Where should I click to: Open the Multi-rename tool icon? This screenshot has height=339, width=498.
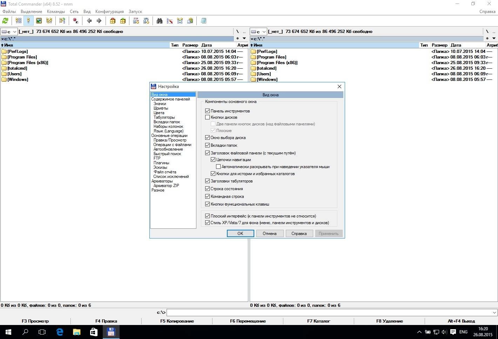(170, 21)
